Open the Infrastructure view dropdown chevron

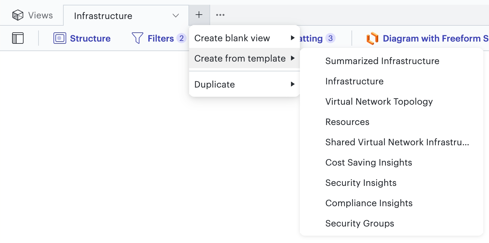coord(175,16)
